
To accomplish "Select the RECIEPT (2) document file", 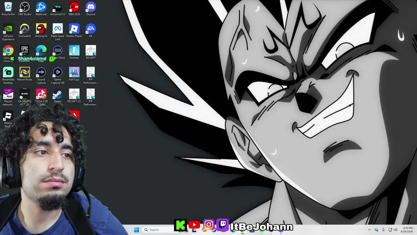I will pyautogui.click(x=74, y=96).
